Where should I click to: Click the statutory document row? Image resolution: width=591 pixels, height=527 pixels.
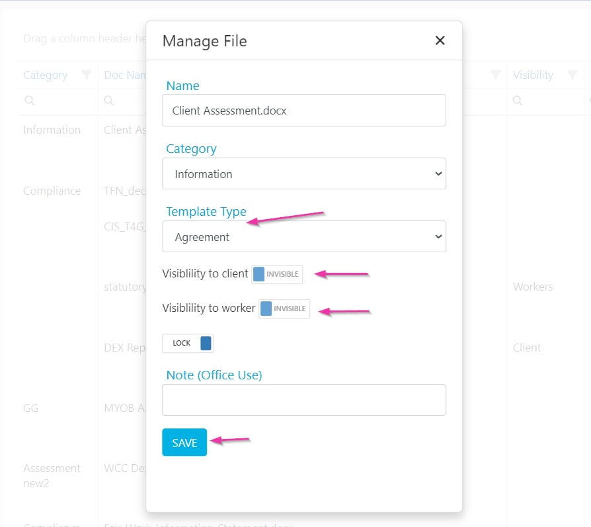(x=125, y=287)
